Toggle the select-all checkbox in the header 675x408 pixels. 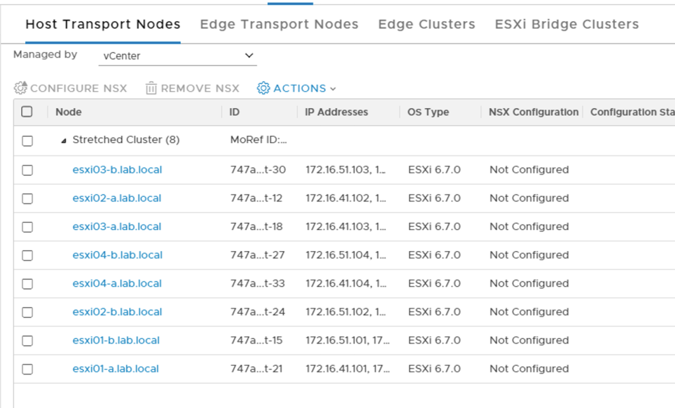[x=27, y=111]
